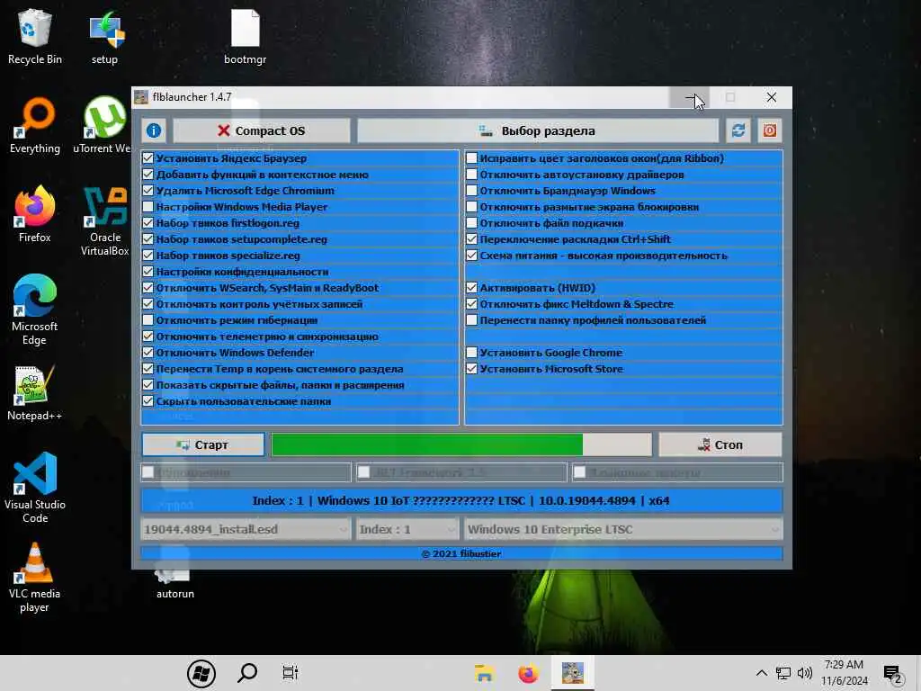Image resolution: width=921 pixels, height=691 pixels.
Task: Uncheck Набор твиков firstlogon.reg
Action: click(x=148, y=223)
